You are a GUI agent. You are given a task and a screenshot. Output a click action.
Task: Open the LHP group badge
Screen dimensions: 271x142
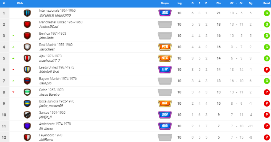[165, 69]
